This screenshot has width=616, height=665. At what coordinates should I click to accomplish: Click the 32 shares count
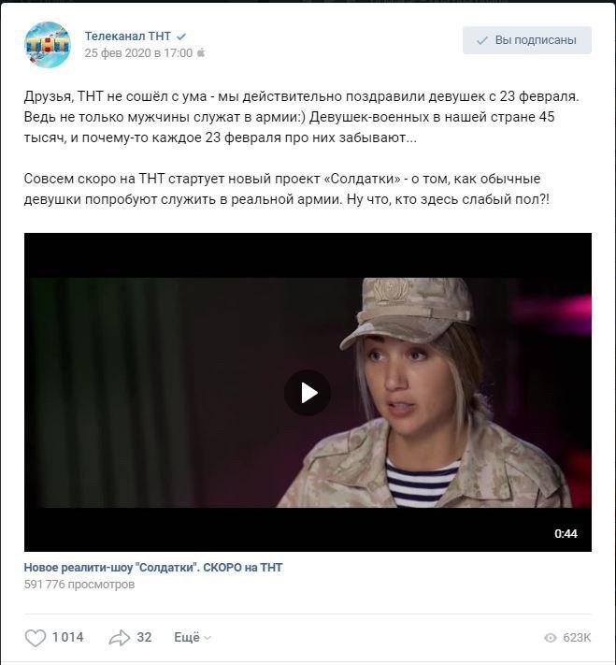pos(144,637)
